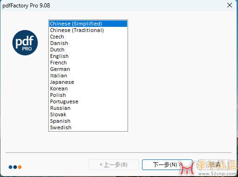Screen dimensions: 238x177
Task: Select French language entry
Action: (x=88, y=63)
